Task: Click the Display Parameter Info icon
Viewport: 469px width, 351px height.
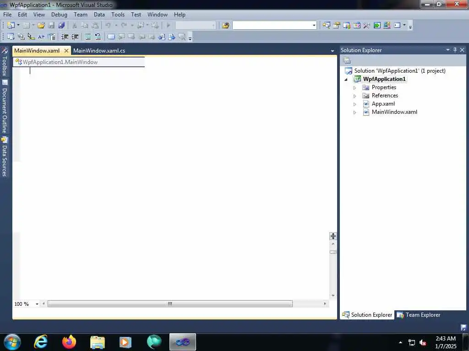Action: click(x=21, y=37)
